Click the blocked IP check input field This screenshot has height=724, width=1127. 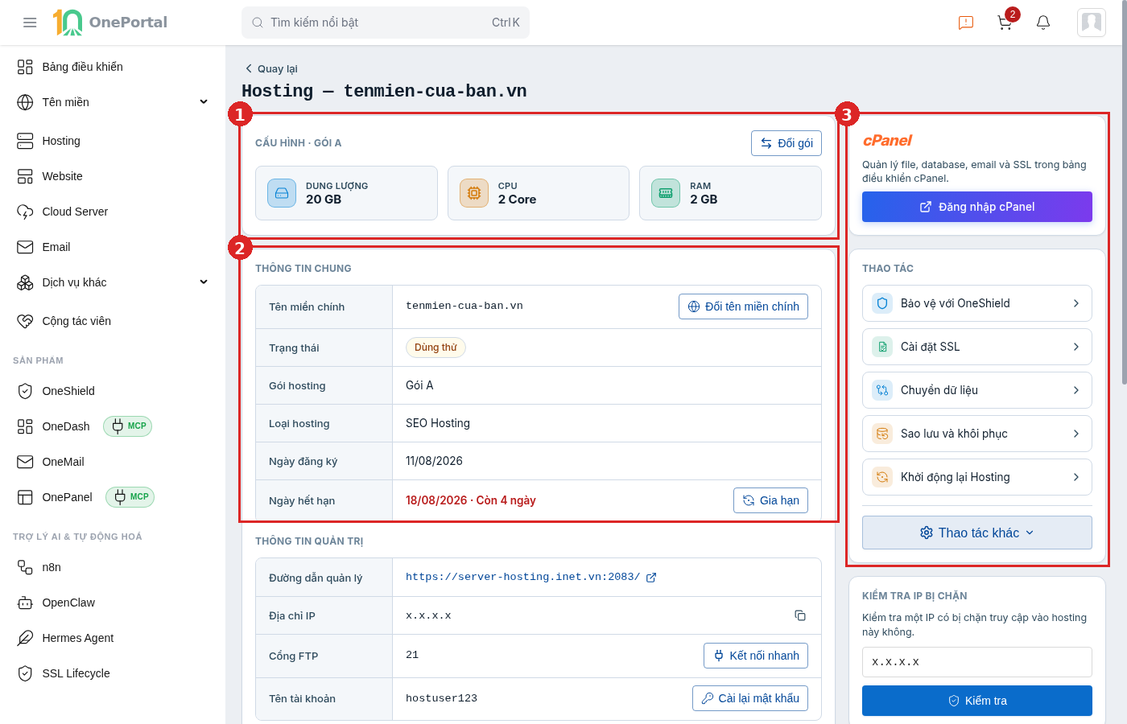pyautogui.click(x=977, y=662)
